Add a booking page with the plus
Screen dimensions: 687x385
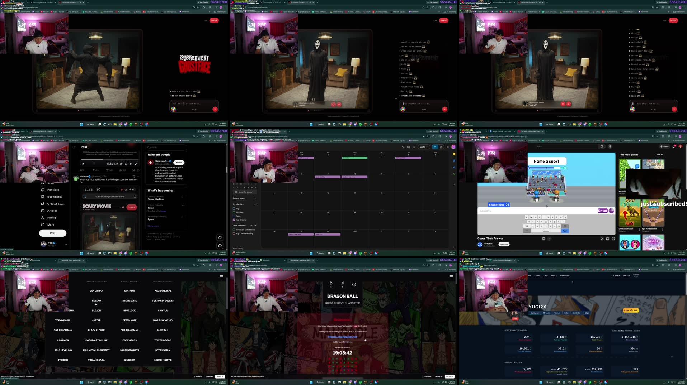255,198
